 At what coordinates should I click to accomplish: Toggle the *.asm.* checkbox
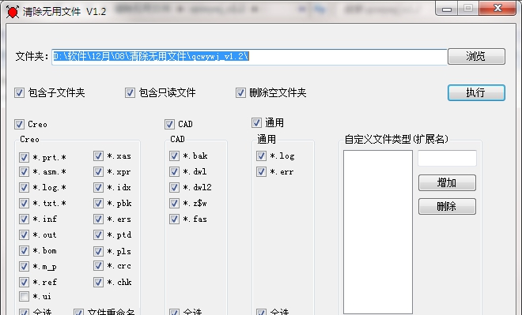click(24, 172)
